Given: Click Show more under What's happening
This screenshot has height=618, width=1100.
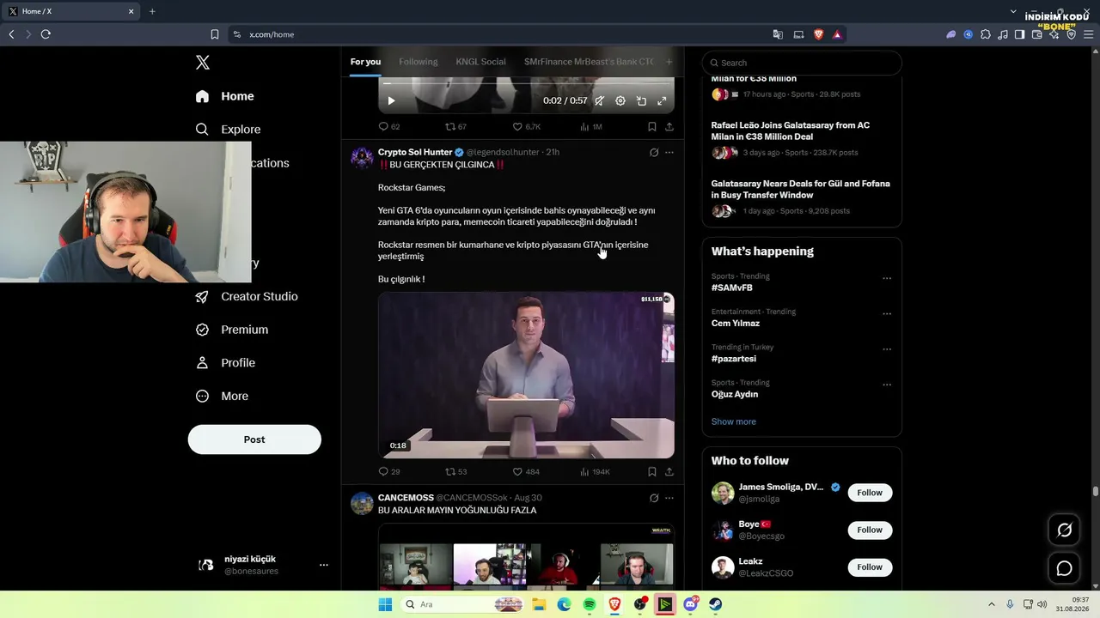Looking at the screenshot, I should point(734,421).
